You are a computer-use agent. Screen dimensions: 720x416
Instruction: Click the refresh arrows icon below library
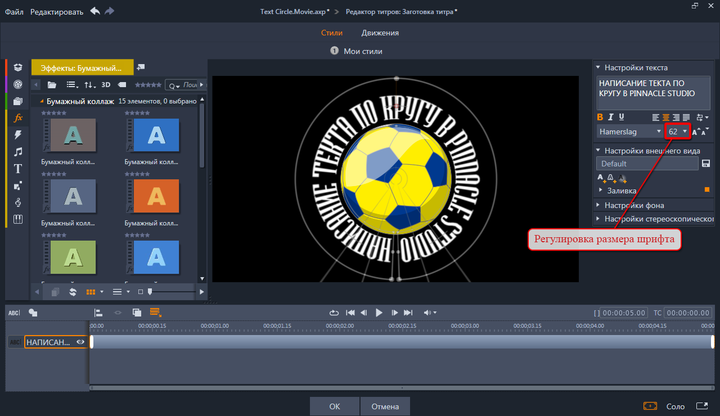point(73,292)
